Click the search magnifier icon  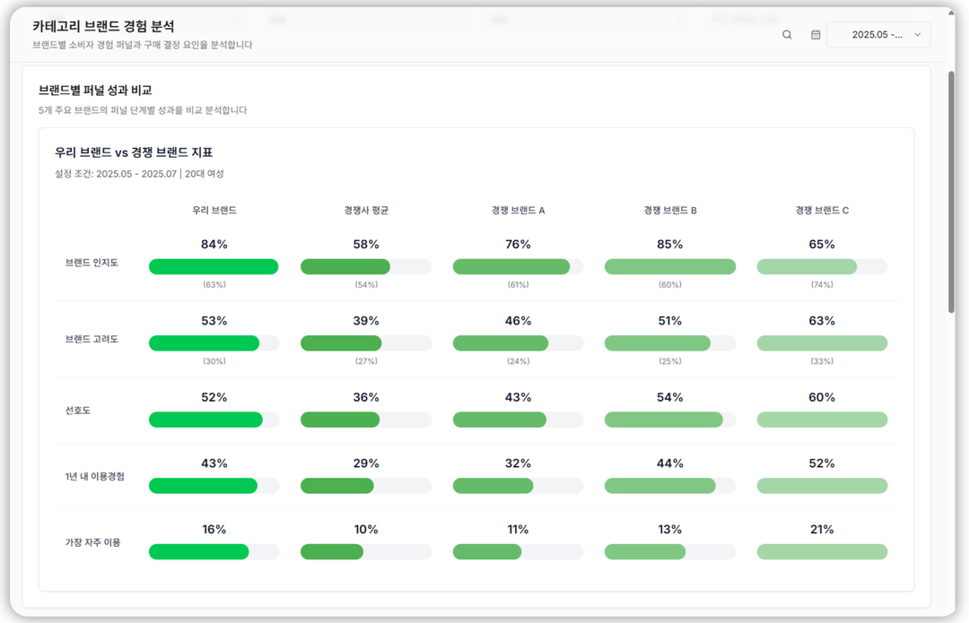(x=787, y=35)
